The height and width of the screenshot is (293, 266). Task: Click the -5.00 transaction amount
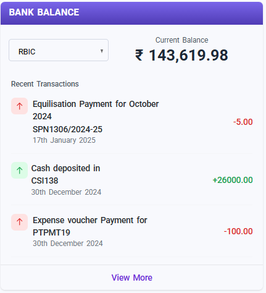point(243,122)
